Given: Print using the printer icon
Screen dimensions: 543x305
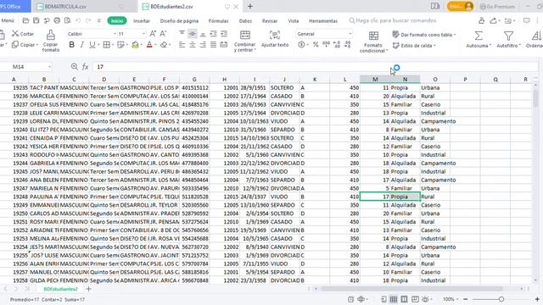Looking at the screenshot, I should [57, 20].
